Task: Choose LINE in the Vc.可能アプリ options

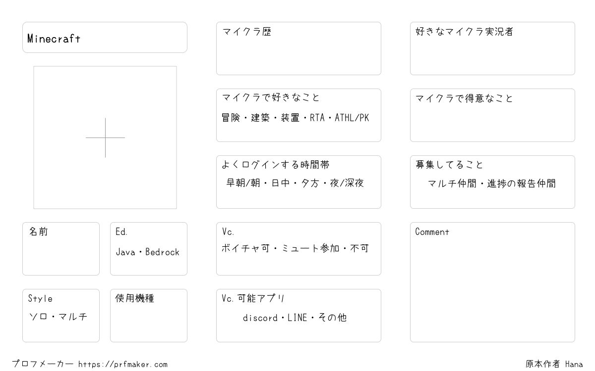Action: pyautogui.click(x=297, y=318)
